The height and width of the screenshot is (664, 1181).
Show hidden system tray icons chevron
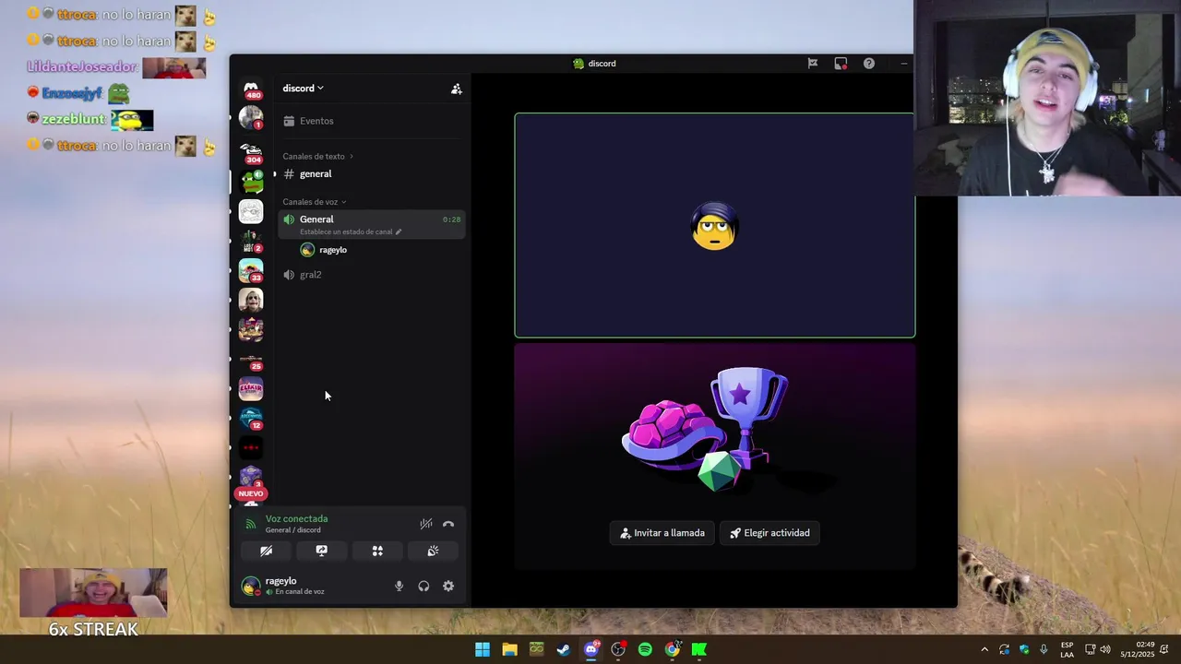(x=984, y=649)
